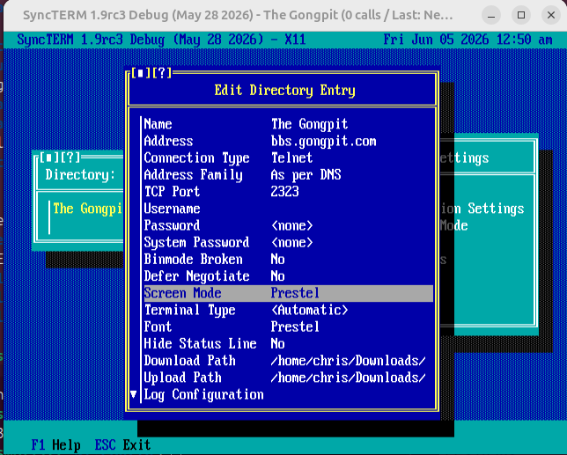Close the SyncTERM window
567x455 pixels.
pos(551,15)
